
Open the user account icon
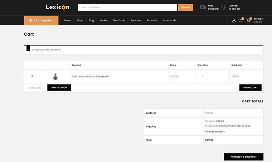click(234, 20)
